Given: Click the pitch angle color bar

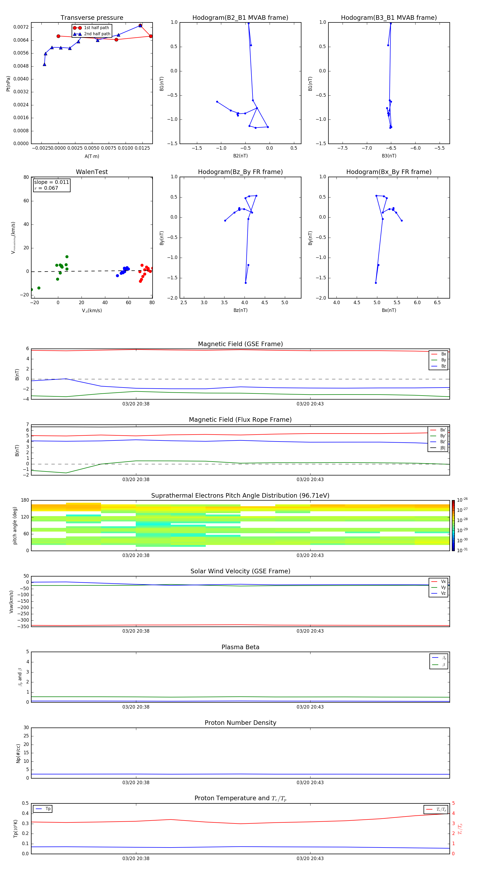Looking at the screenshot, I should [453, 525].
